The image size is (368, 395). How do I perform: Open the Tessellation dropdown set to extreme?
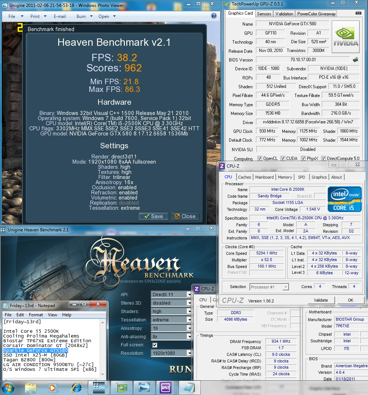pos(171,320)
